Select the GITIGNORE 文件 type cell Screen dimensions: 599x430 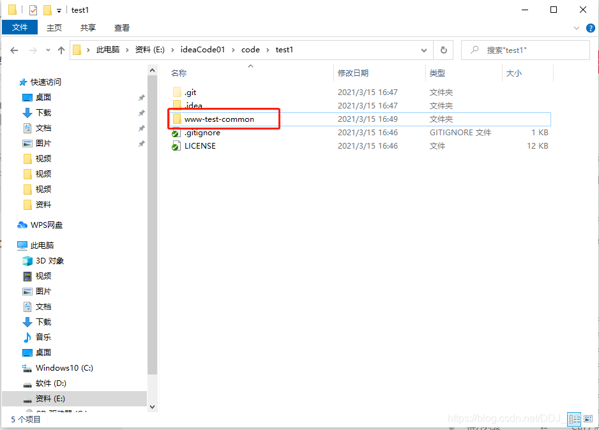click(460, 133)
